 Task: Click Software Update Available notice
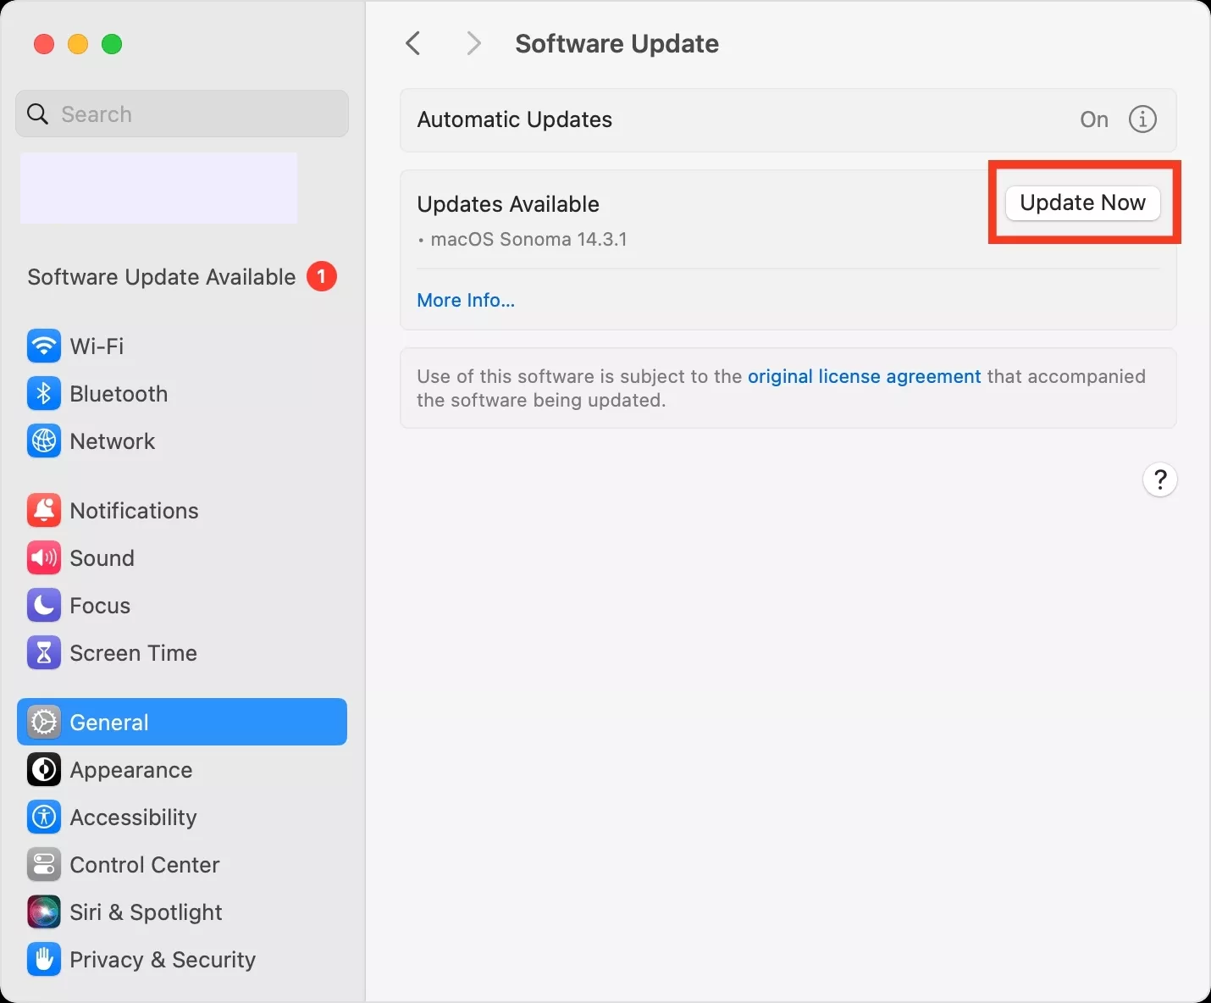click(162, 277)
